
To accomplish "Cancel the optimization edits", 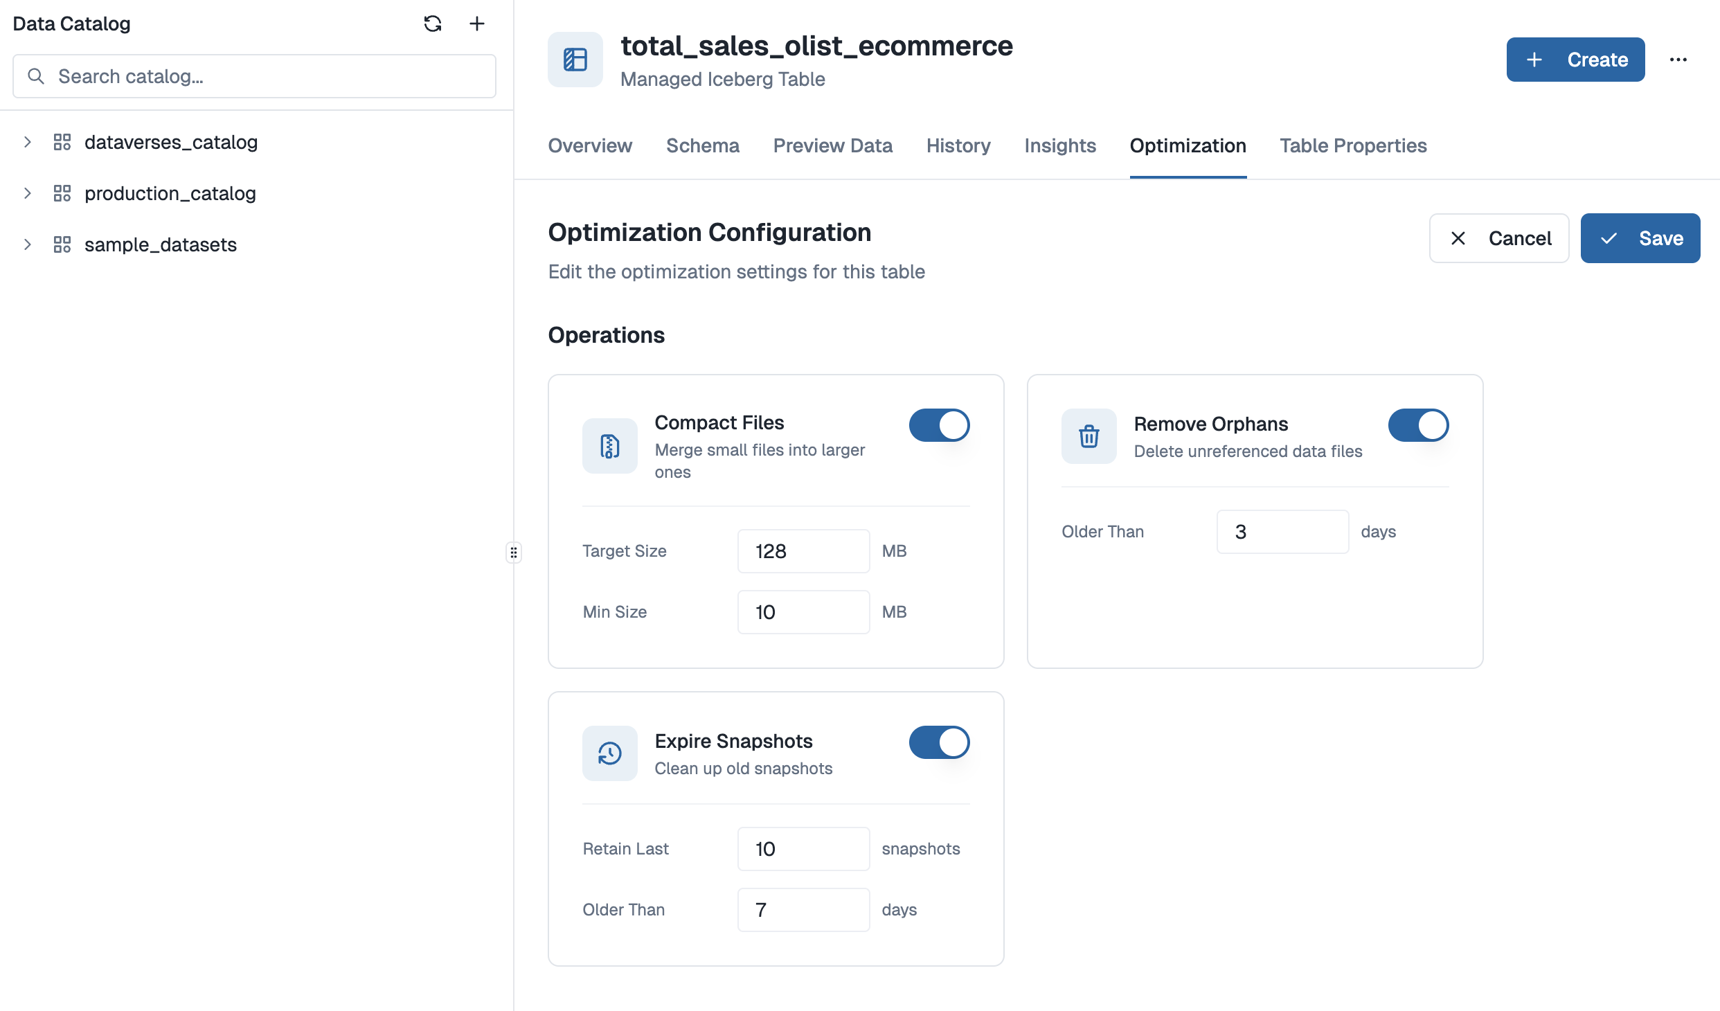I will click(x=1499, y=238).
